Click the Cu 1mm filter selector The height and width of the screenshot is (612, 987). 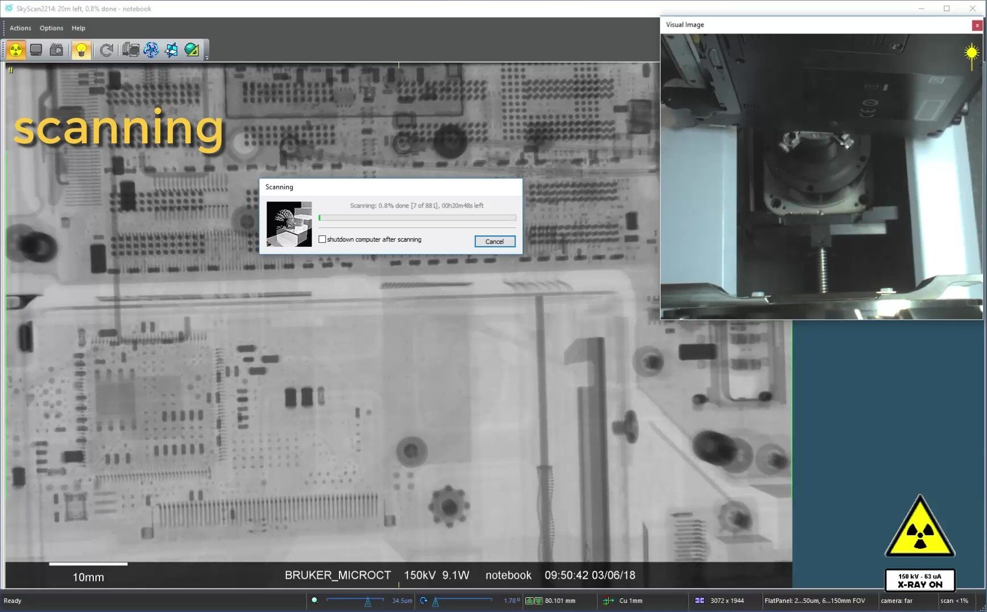(x=630, y=601)
